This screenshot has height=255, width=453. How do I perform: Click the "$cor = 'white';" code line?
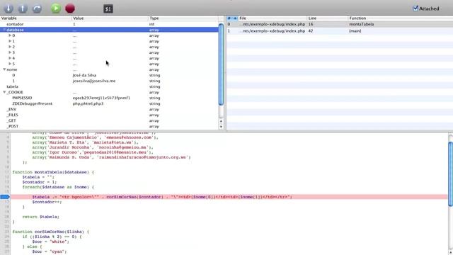tap(50, 242)
